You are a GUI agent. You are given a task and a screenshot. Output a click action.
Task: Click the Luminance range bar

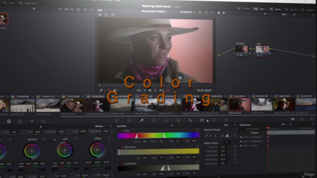158,168
